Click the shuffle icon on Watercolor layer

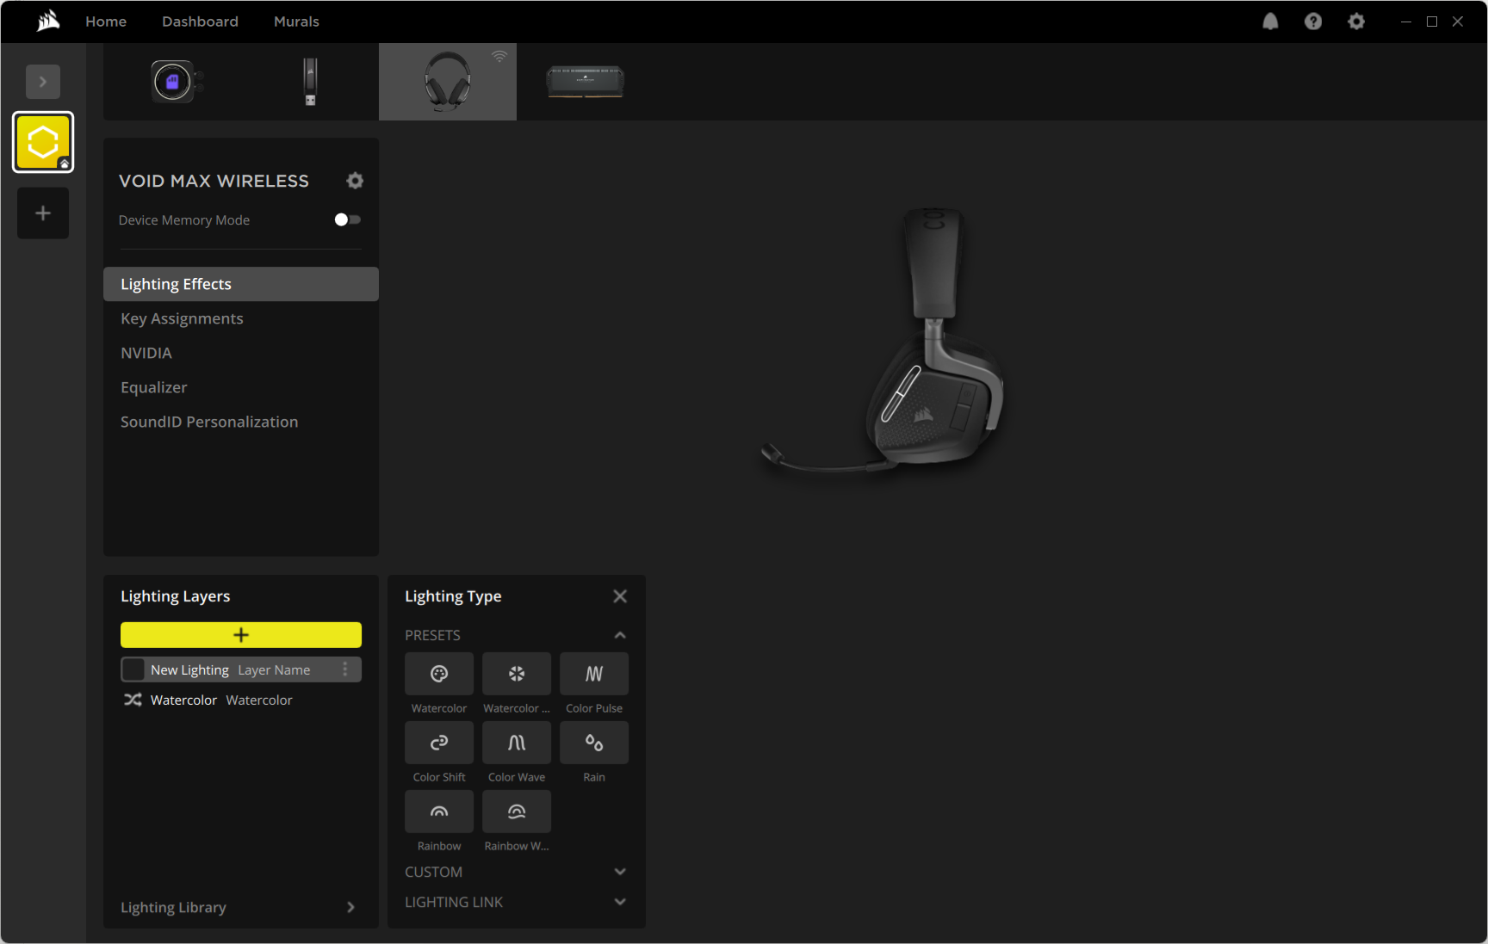pos(133,700)
